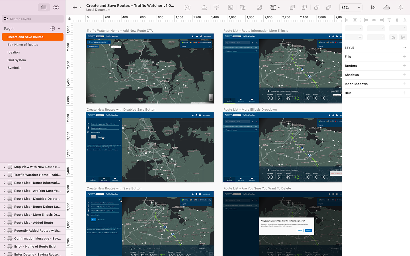410x256 pixels.
Task: Click the Ungroup layers icon
Action: (x=243, y=7)
